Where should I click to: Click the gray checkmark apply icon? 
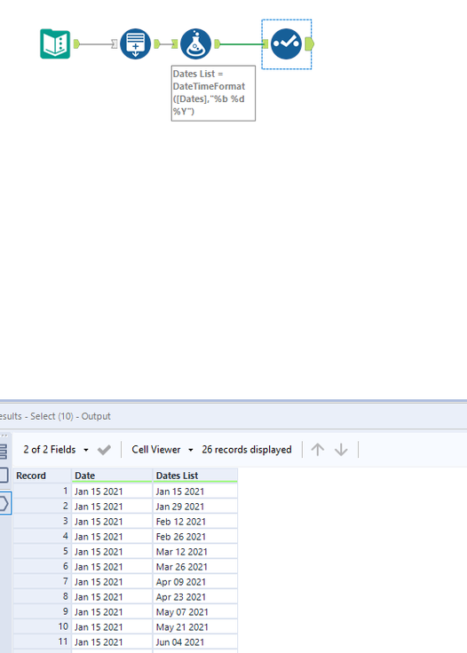[104, 450]
